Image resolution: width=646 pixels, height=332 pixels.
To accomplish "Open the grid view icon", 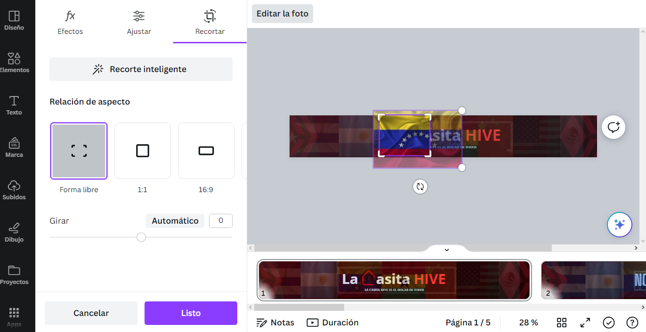I will (x=562, y=323).
